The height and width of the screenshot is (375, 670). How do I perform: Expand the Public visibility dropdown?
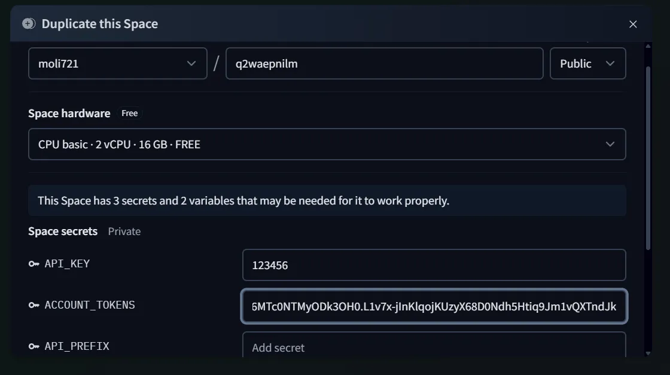point(587,63)
